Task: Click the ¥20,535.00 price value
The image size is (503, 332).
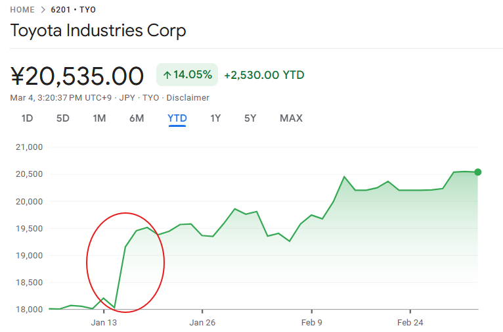Action: coord(77,76)
